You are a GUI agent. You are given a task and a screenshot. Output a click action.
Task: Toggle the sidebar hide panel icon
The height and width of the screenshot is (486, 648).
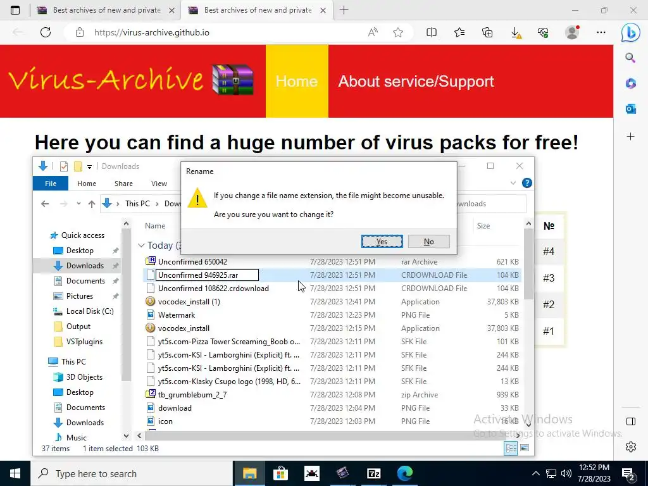[631, 421]
